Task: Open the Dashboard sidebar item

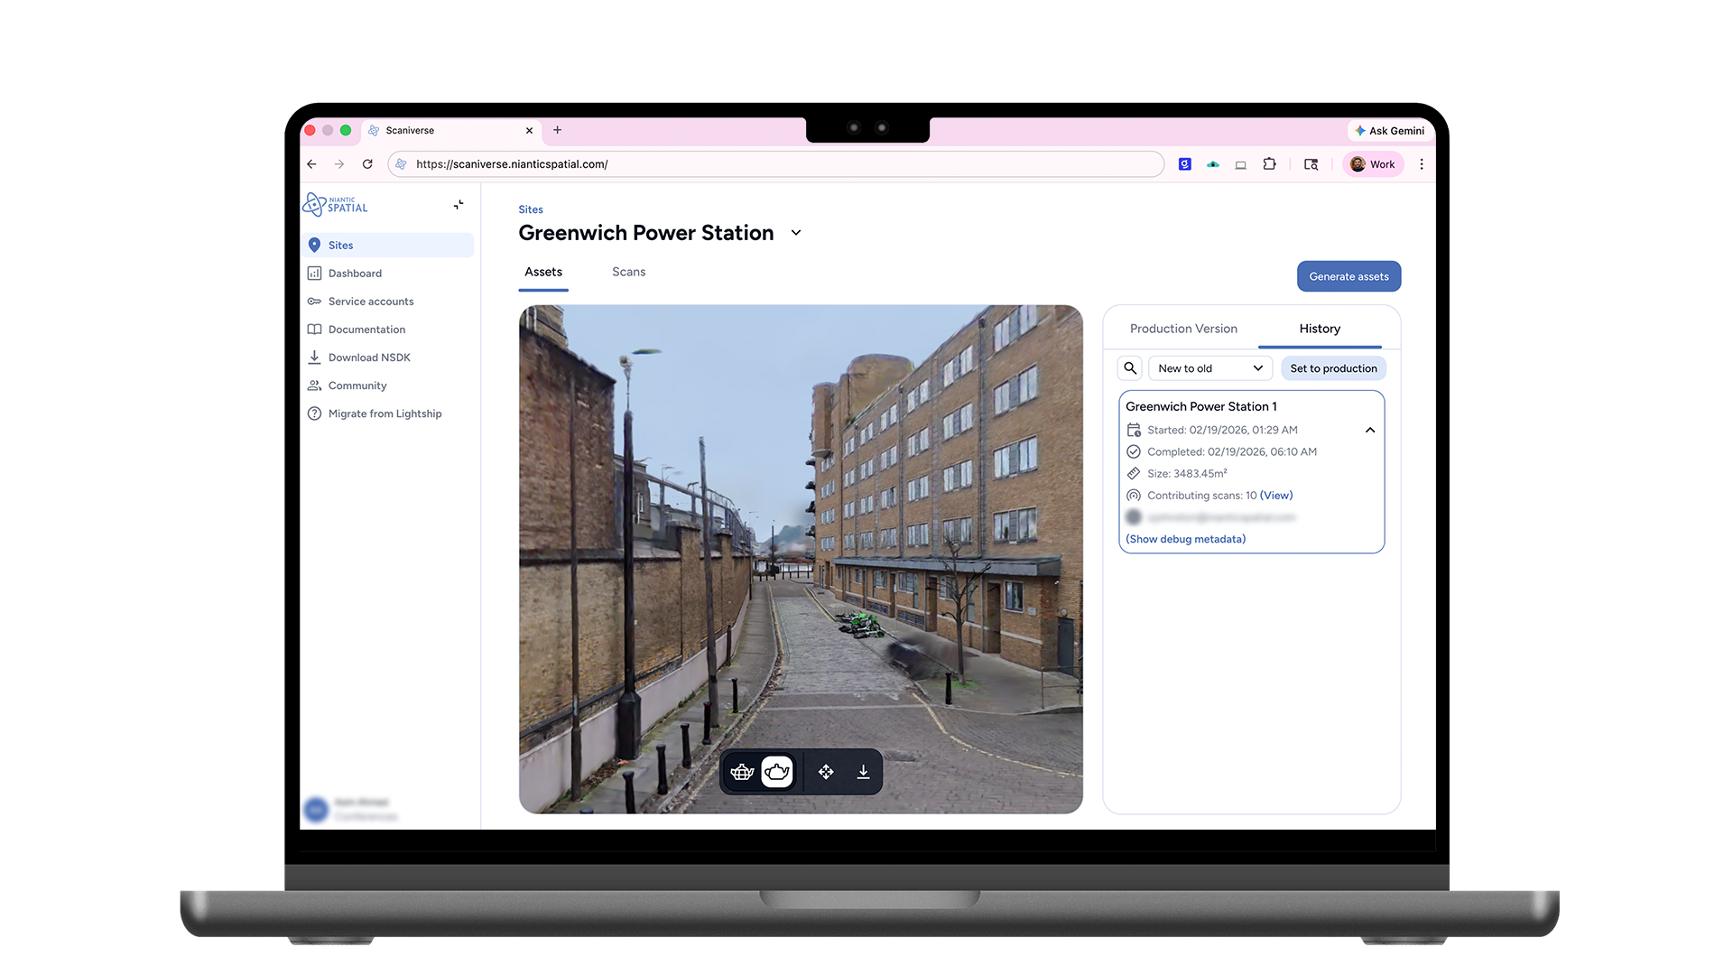Action: [x=355, y=274]
